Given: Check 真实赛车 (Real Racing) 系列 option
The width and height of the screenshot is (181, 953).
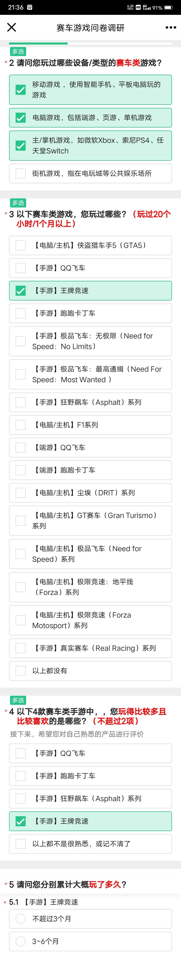Looking at the screenshot, I should tap(90, 648).
